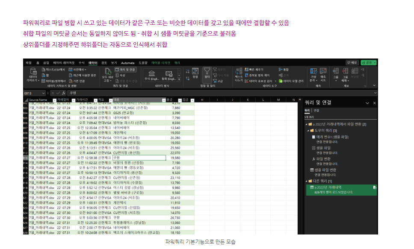Select the 통화 (Currencies) data type
Screen dimensions: 414x249
pyautogui.click(x=169, y=75)
